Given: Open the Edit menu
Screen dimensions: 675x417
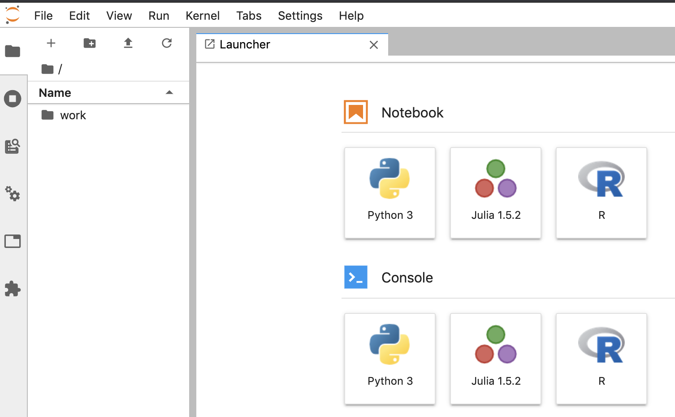Looking at the screenshot, I should coord(79,16).
